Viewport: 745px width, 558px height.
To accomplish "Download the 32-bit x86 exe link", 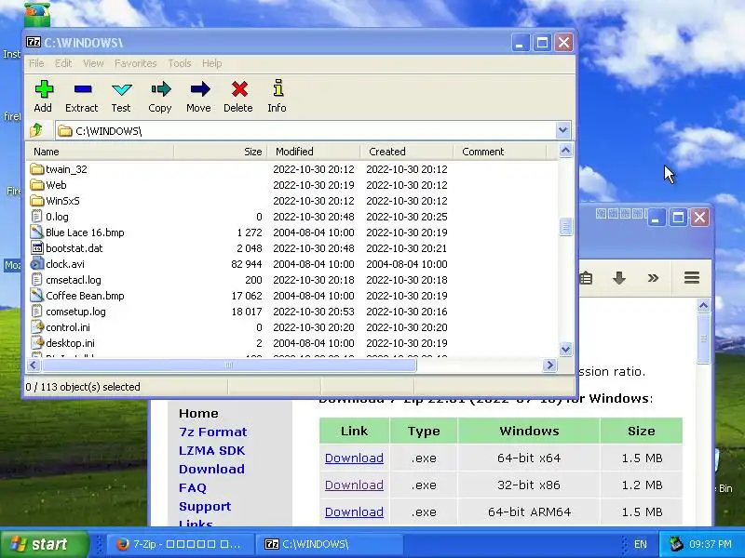I will [x=354, y=485].
